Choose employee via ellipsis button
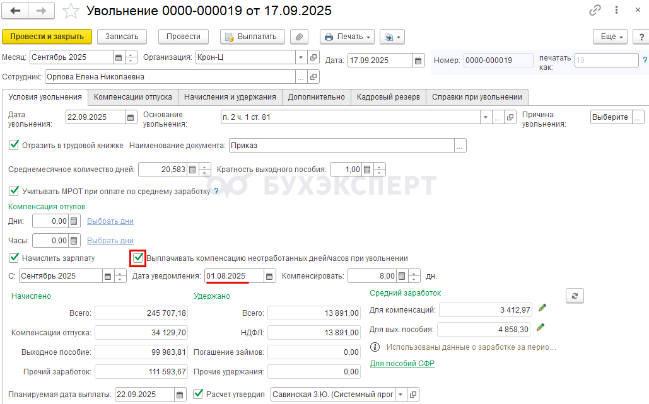The image size is (649, 404). 301,77
